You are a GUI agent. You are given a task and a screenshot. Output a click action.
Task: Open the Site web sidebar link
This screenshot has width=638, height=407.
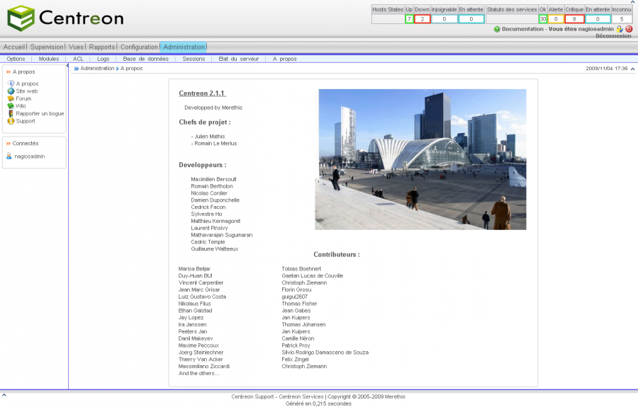coord(27,91)
